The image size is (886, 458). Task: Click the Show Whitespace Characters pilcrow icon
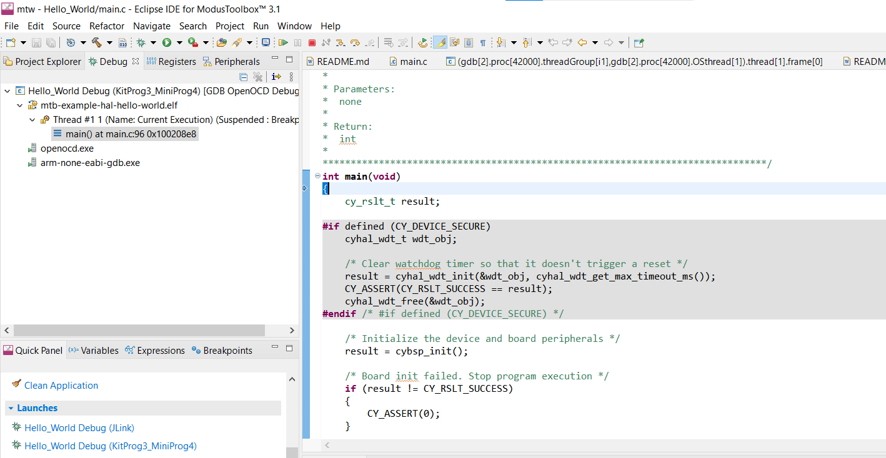[483, 42]
